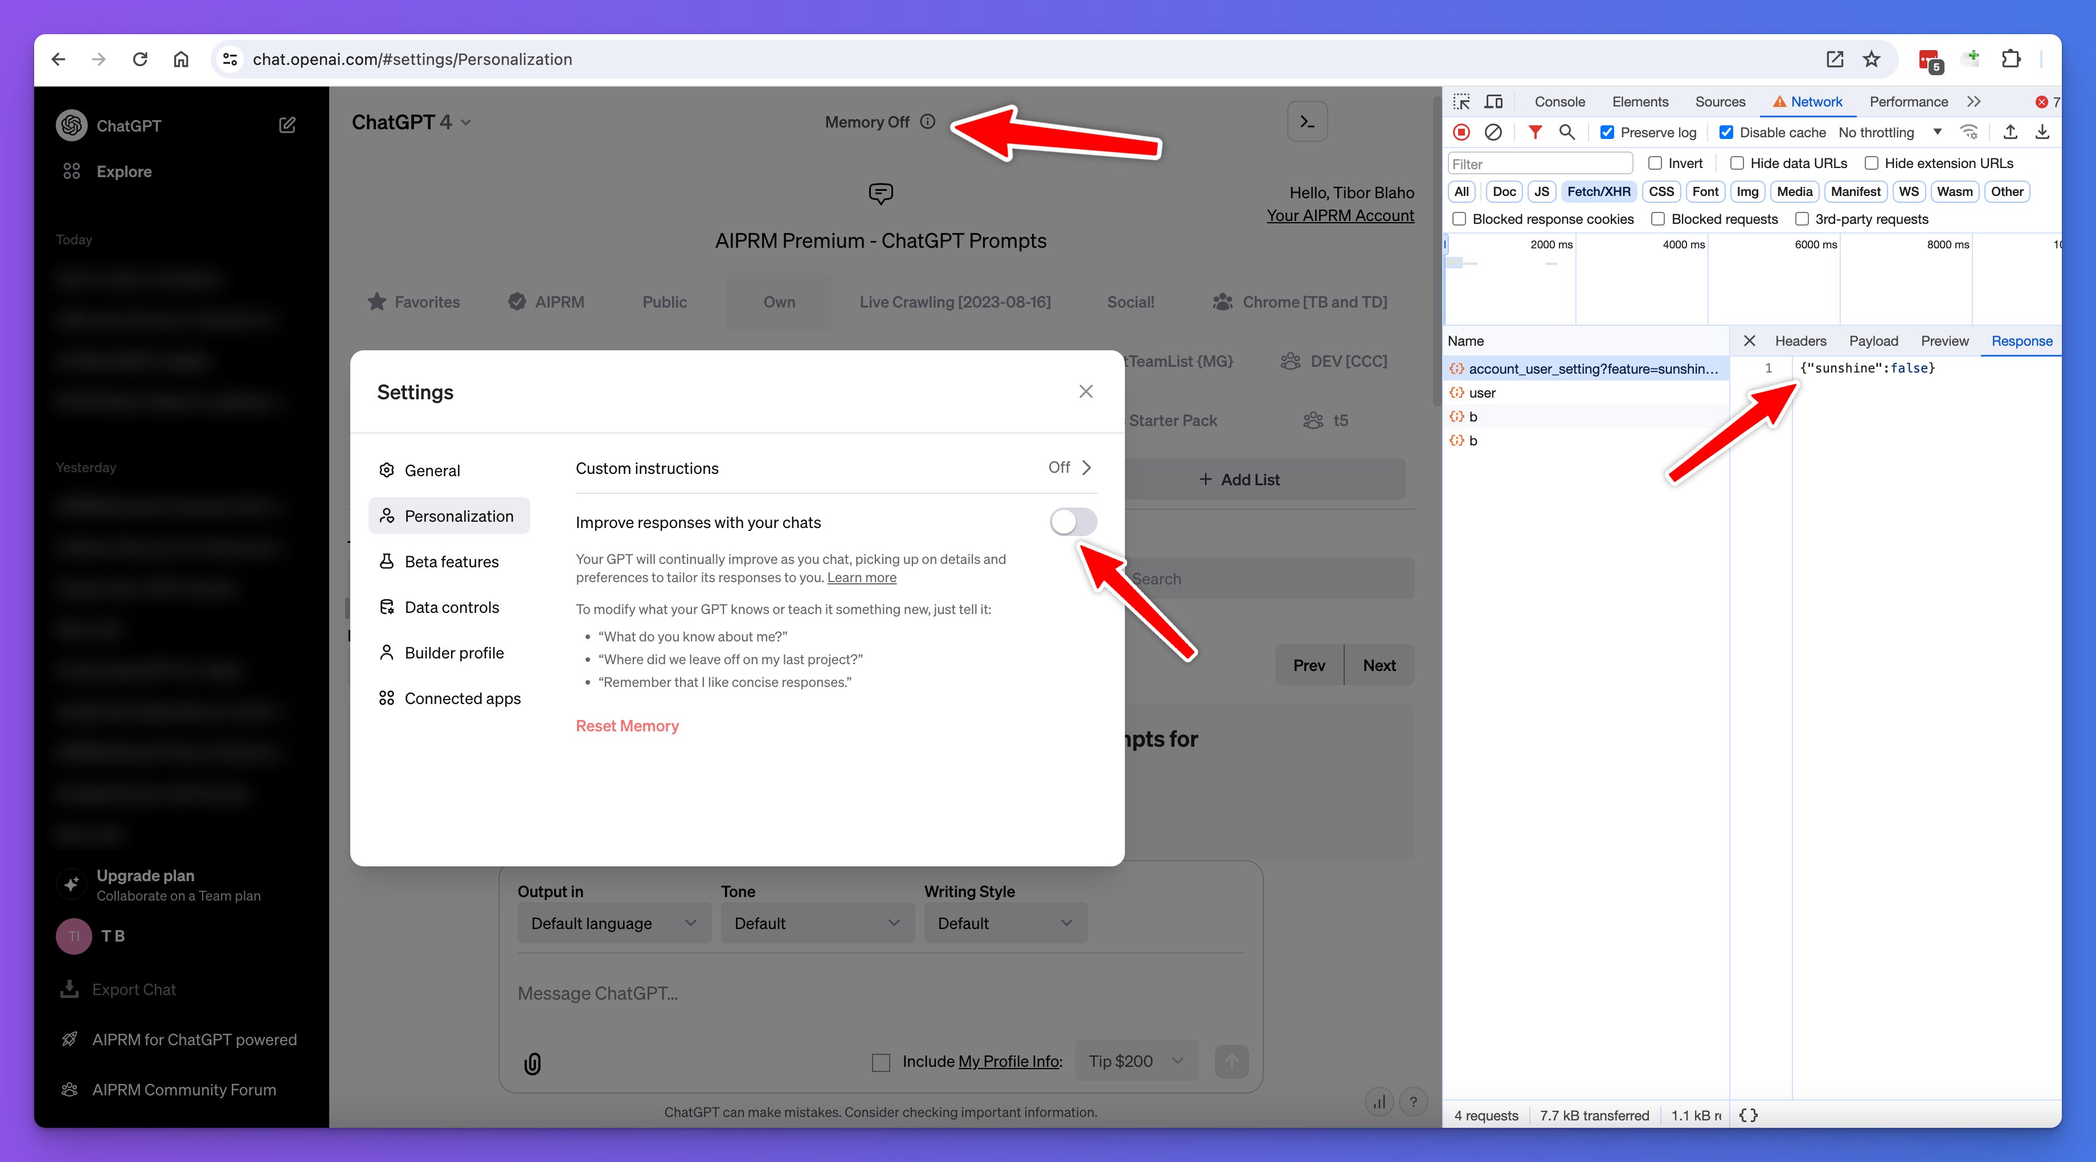Stop recording network log

[x=1462, y=132]
